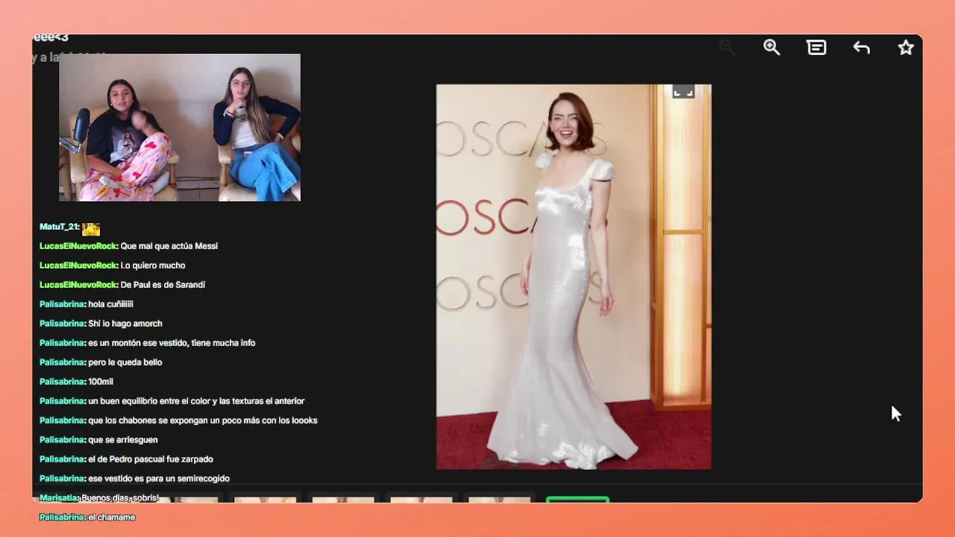Click username MatuT_21 in chat

click(58, 227)
